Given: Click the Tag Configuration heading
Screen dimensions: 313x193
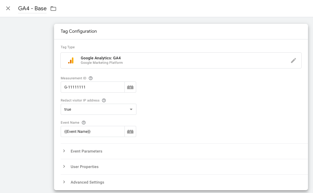Looking at the screenshot, I should click(79, 31).
